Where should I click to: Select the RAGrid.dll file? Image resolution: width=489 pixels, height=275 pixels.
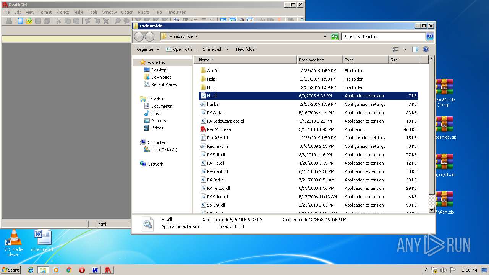pyautogui.click(x=308, y=180)
